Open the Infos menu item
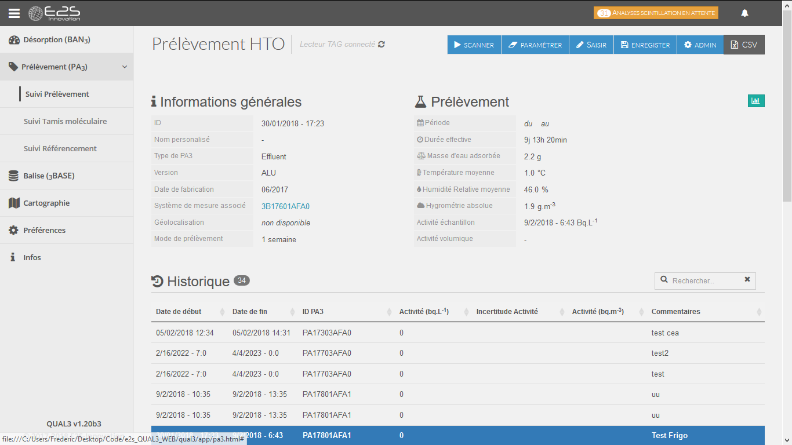The width and height of the screenshot is (792, 445). [x=67, y=257]
